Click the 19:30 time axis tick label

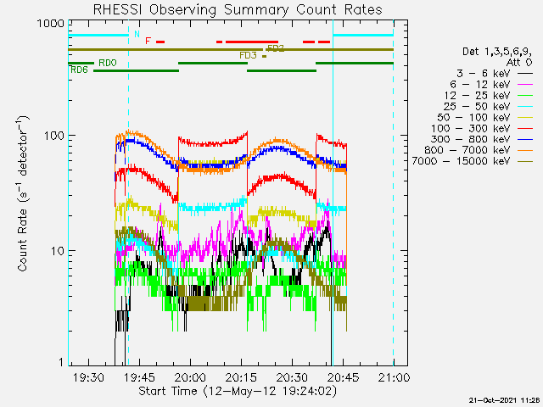click(x=88, y=377)
